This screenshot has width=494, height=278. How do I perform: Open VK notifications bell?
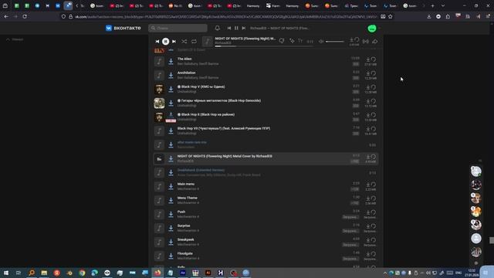218,28
